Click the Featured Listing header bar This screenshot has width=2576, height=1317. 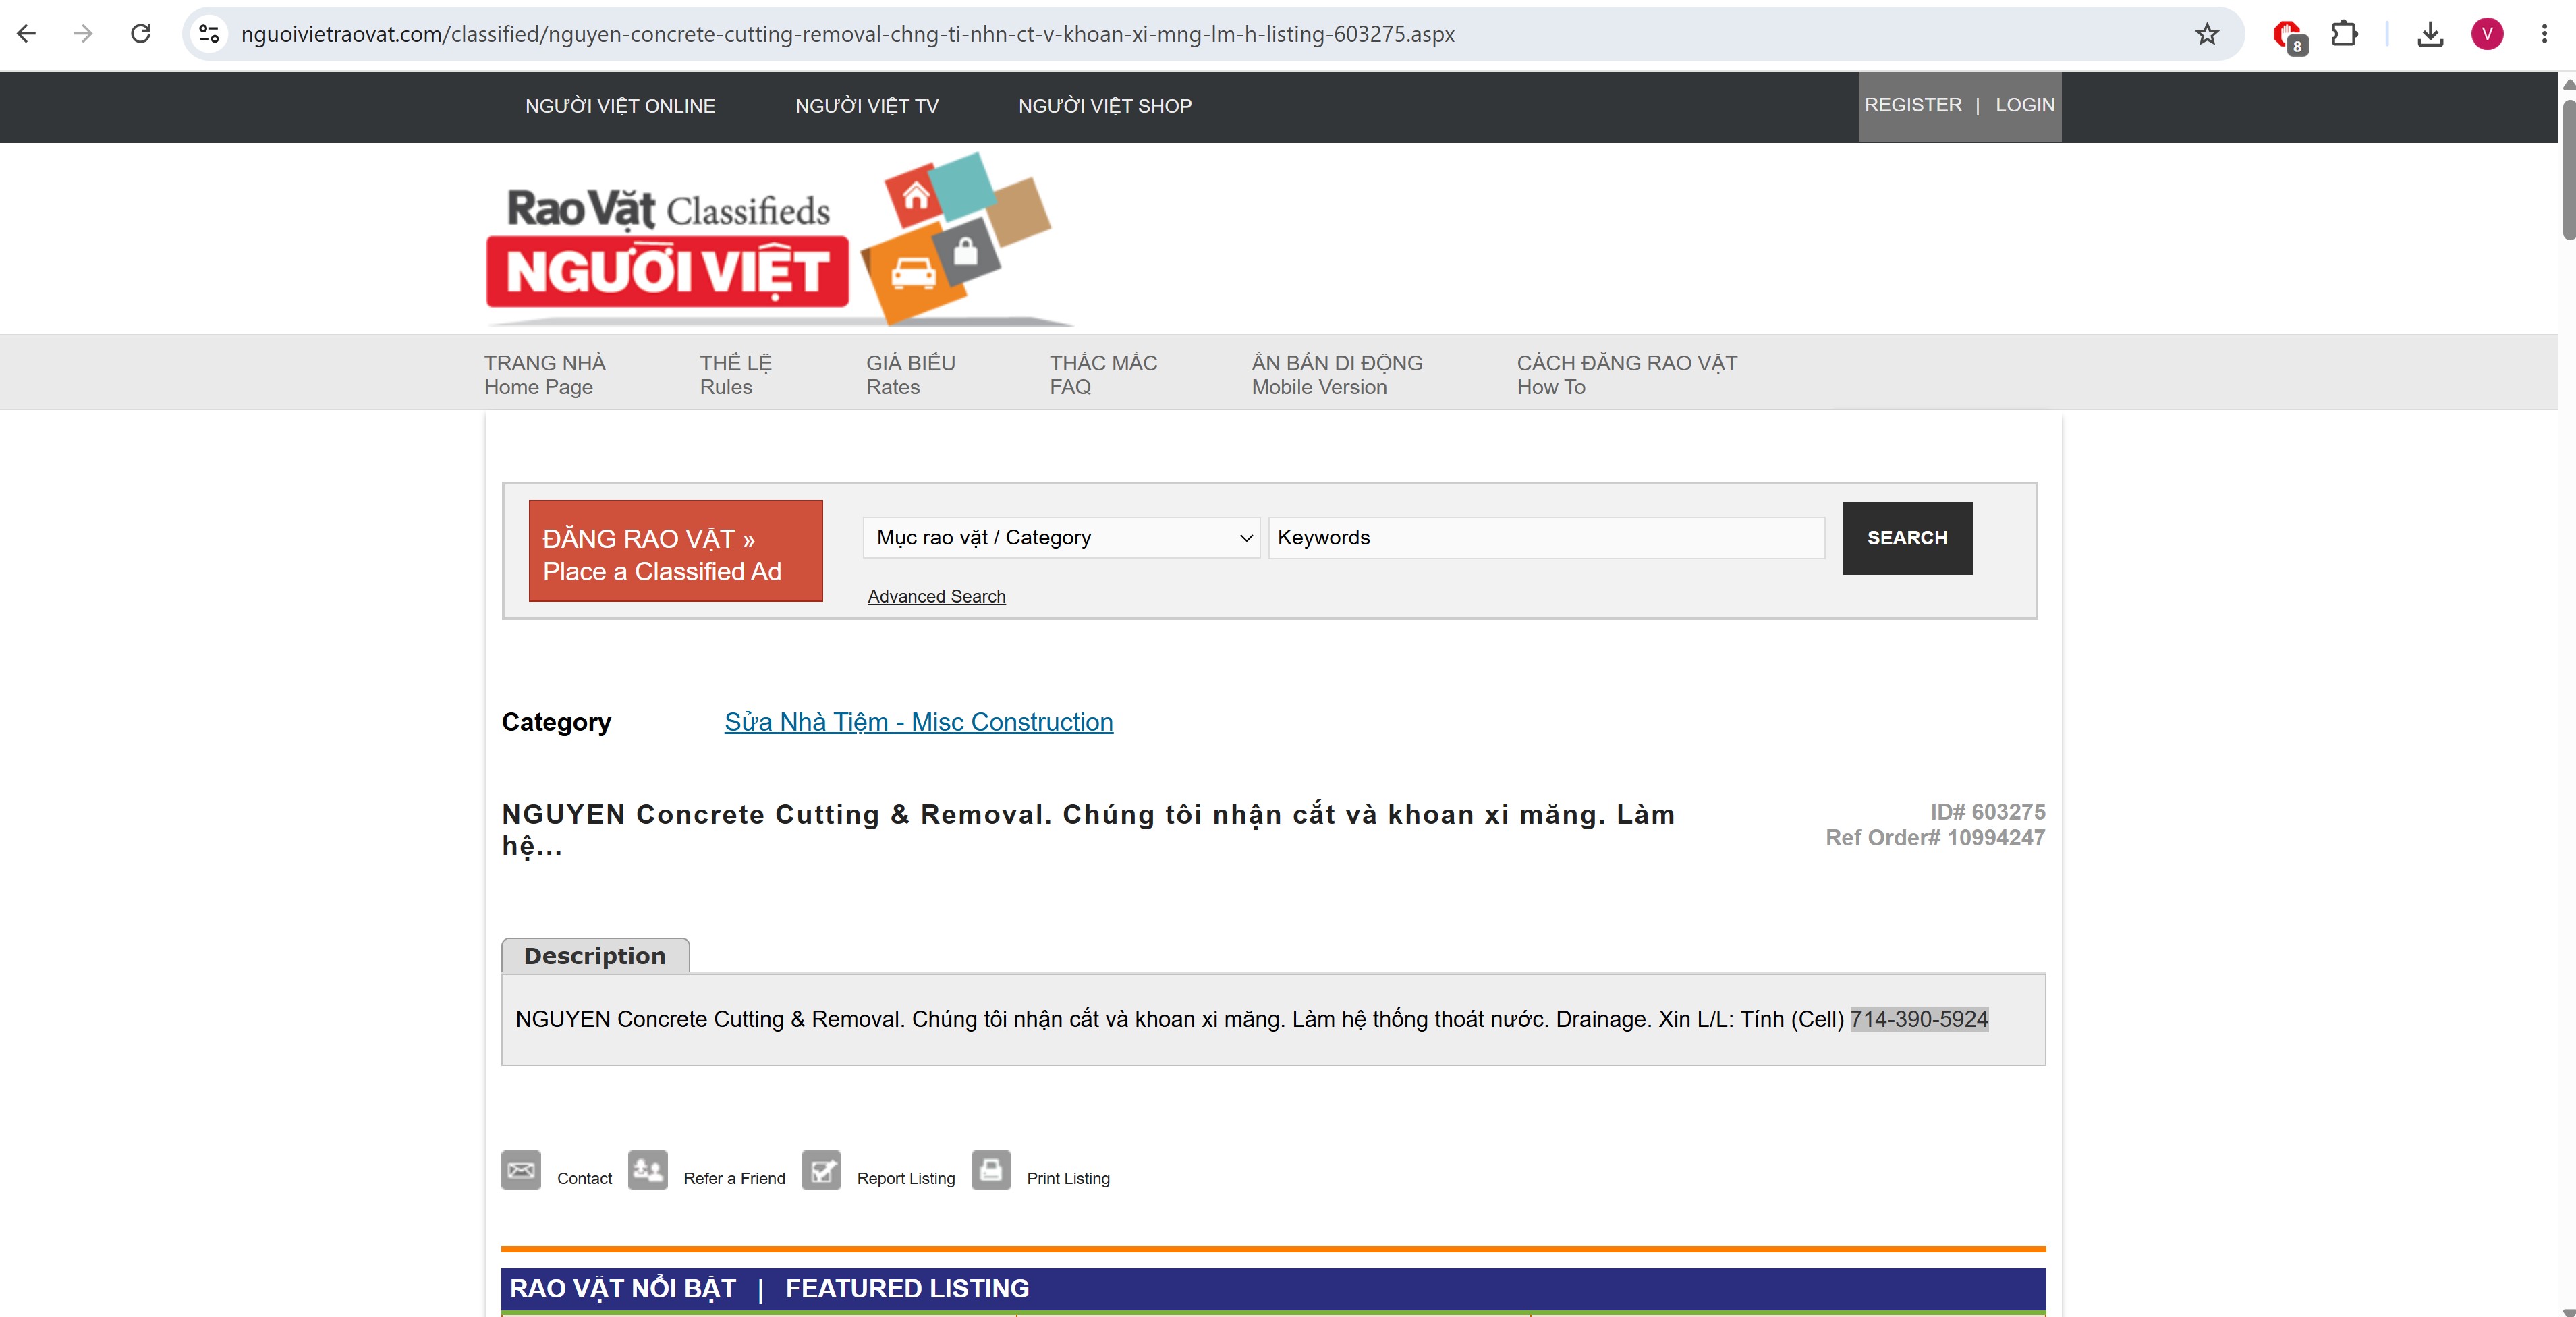[1273, 1289]
